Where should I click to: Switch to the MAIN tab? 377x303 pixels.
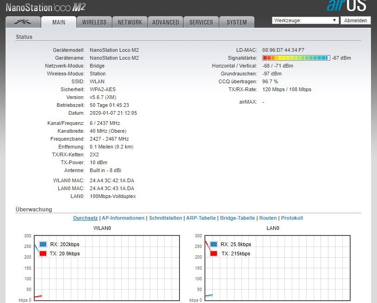click(59, 22)
